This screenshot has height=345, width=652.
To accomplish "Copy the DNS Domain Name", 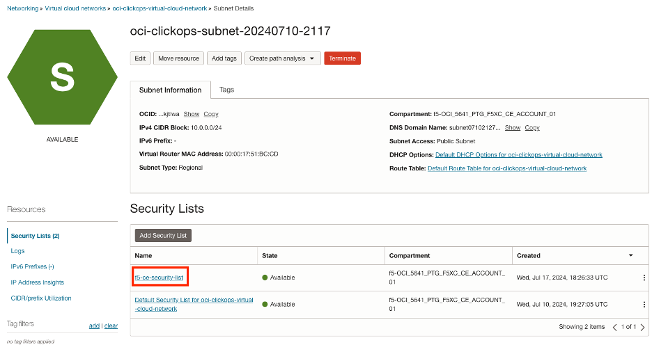I will click(x=532, y=128).
